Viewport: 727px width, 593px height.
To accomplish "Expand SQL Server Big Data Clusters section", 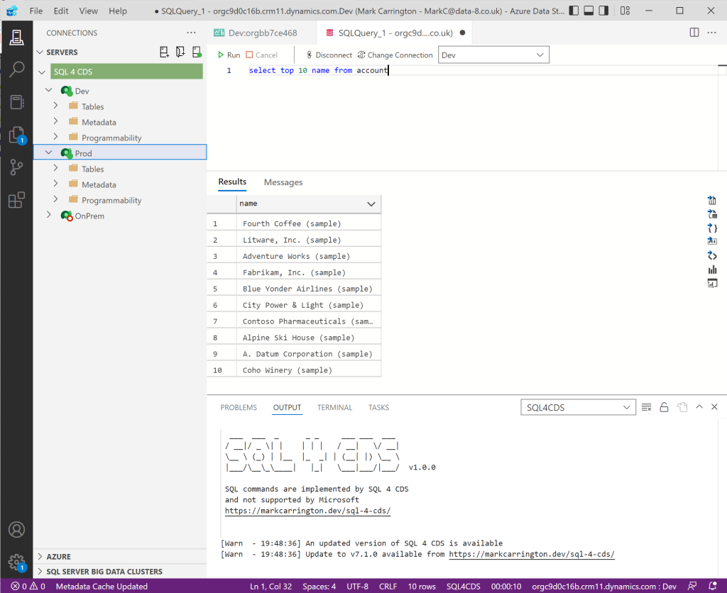I will (x=40, y=571).
